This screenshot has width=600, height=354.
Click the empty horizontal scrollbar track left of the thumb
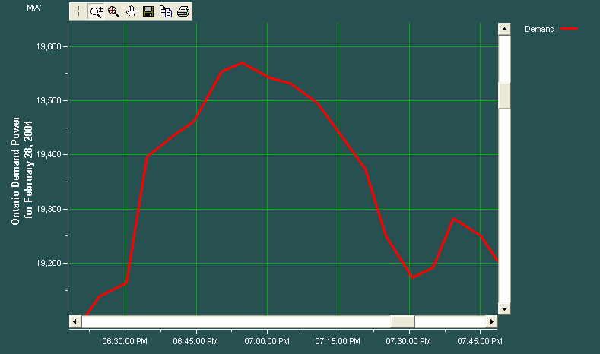tap(228, 321)
